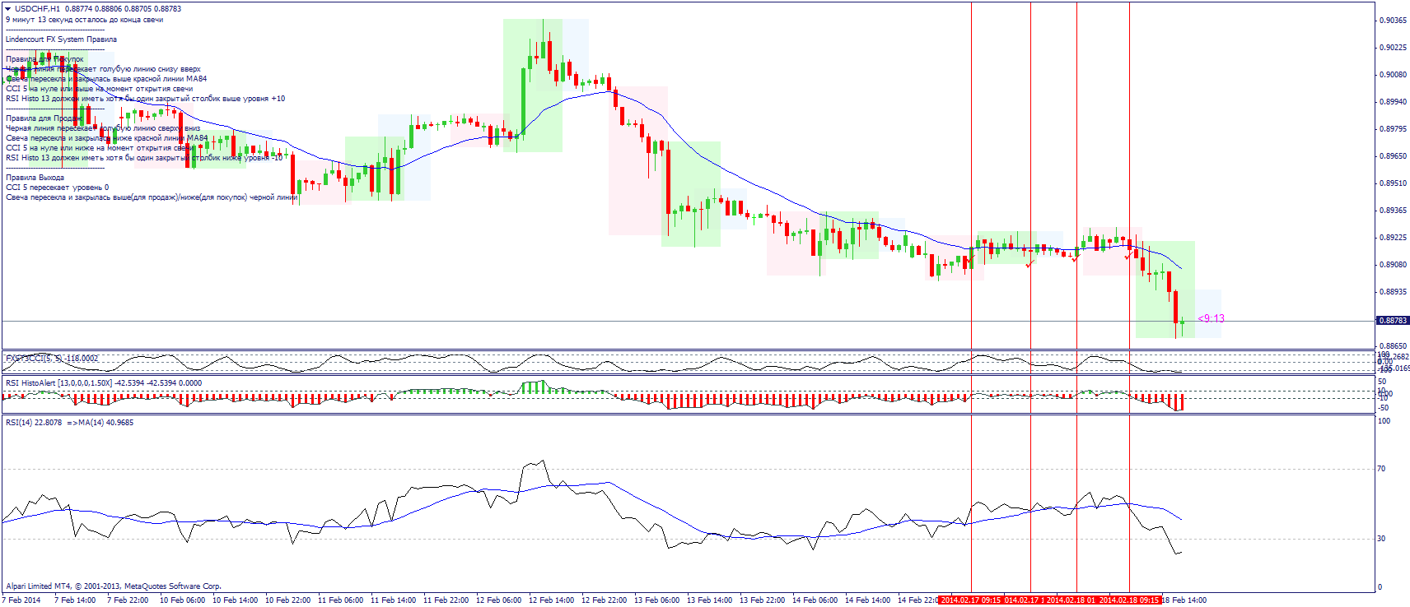The width and height of the screenshot is (1410, 607).
Task: Click the '11 Feb 14:00' time axis label
Action: (x=393, y=600)
